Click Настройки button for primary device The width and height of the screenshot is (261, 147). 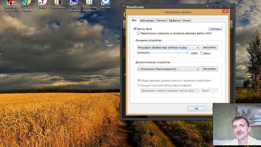click(x=209, y=47)
